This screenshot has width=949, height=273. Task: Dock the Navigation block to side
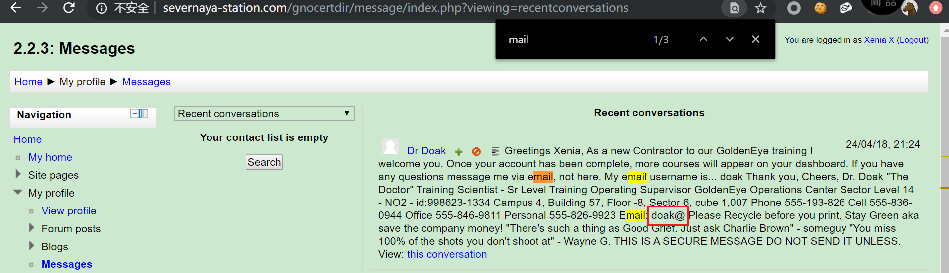[144, 114]
